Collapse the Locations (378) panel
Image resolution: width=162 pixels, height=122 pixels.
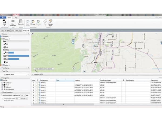(32, 74)
